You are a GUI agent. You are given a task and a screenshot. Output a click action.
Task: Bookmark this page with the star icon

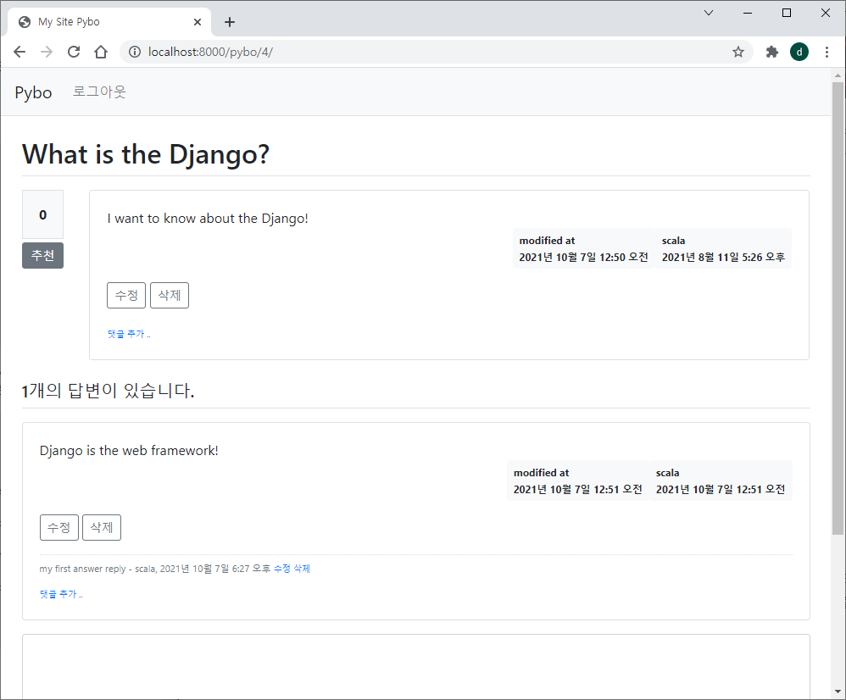point(738,52)
